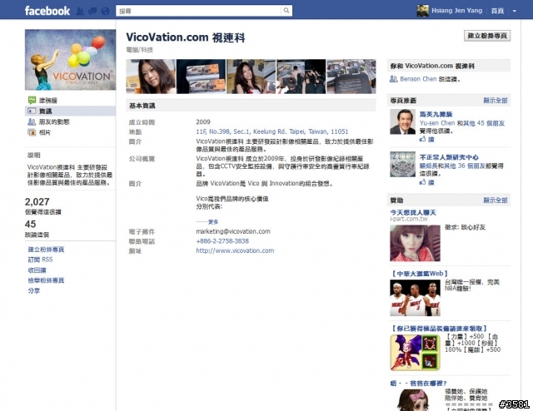Open fourth photo of crowd at booth
Image resolution: width=533 pixels, height=411 pixels.
(x=301, y=77)
